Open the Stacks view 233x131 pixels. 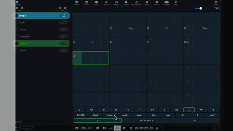coord(87,3)
